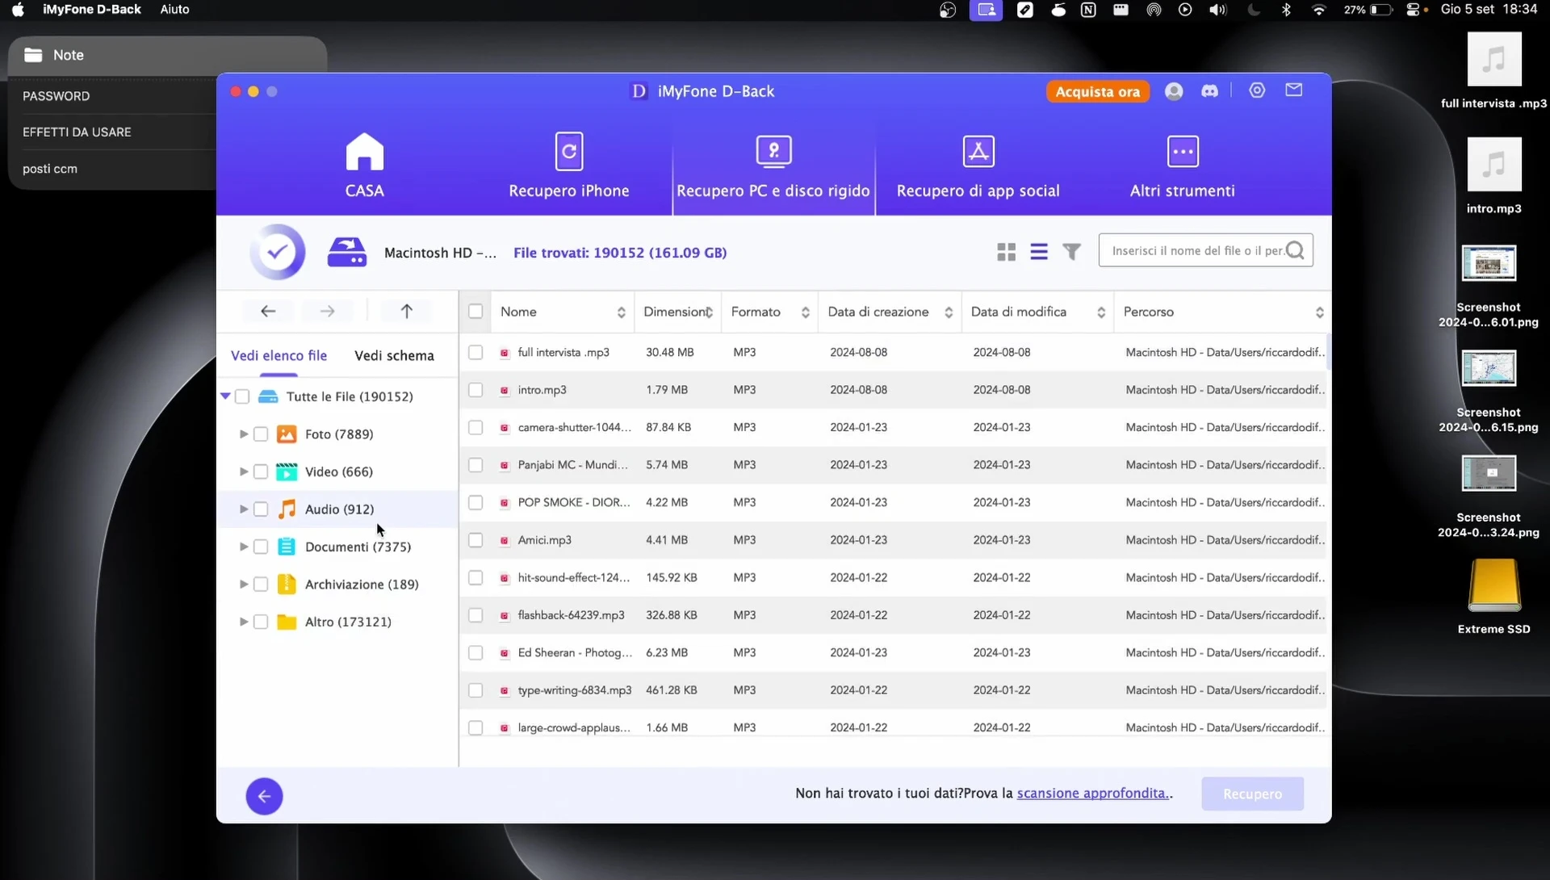Screen dimensions: 1550x880
Task: Click the round back arrow button
Action: click(264, 796)
